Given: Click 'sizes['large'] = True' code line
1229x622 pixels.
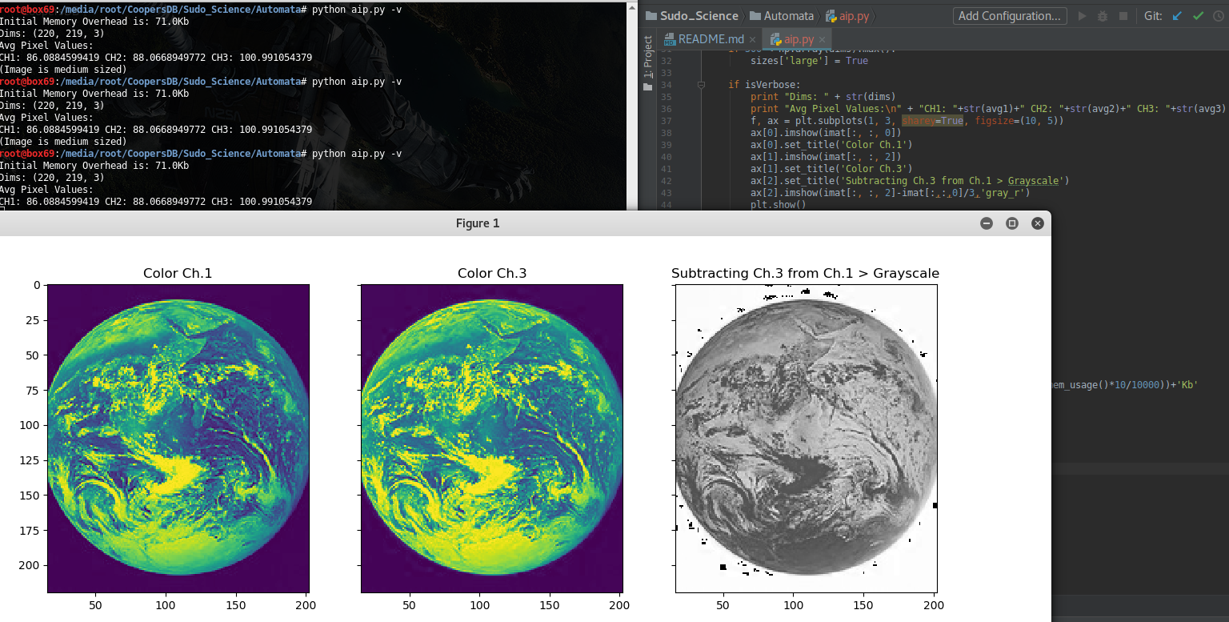Looking at the screenshot, I should (x=809, y=61).
